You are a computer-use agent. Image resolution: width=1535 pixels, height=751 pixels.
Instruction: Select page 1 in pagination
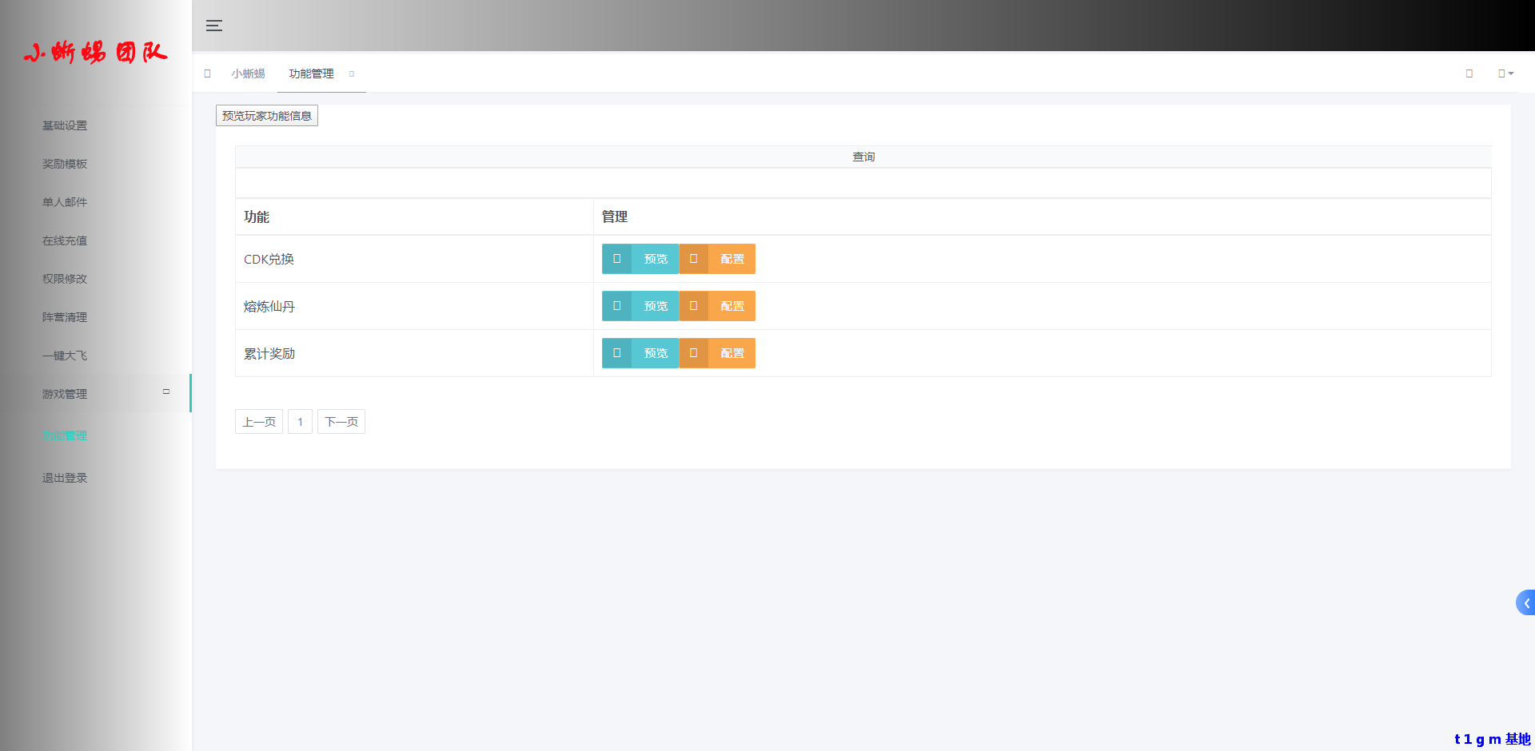[x=300, y=422]
